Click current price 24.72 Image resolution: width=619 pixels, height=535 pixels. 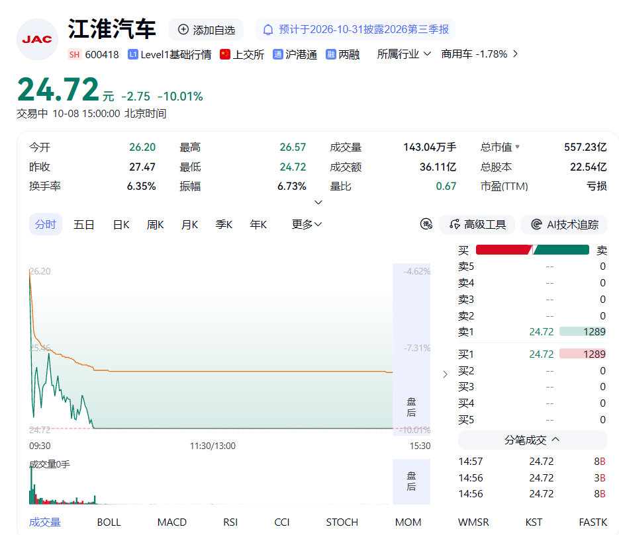pos(58,89)
